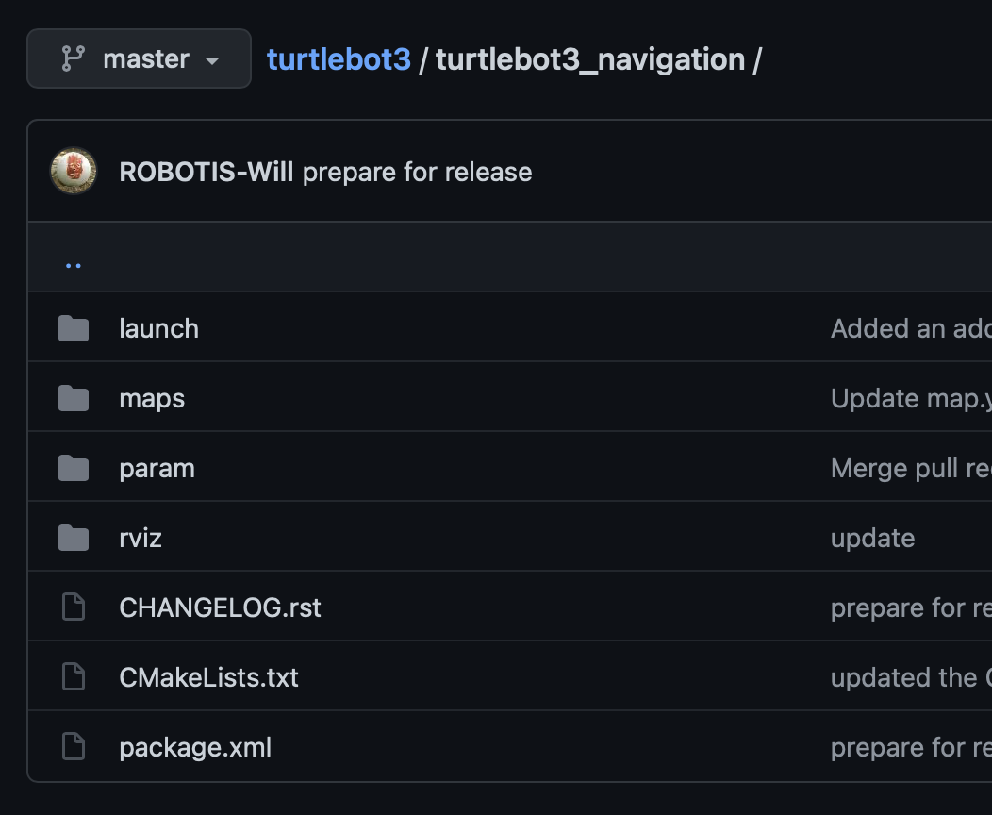
Task: Click the folder icon next to launch
Action: pos(74,328)
